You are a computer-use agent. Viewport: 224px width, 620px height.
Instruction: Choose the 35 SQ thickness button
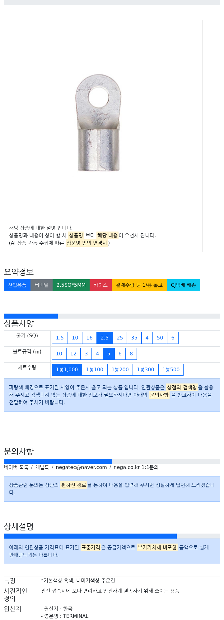coord(134,338)
